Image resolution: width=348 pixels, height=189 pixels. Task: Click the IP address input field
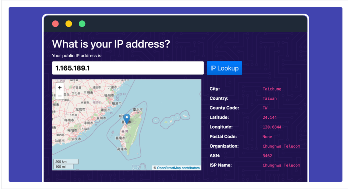click(128, 68)
